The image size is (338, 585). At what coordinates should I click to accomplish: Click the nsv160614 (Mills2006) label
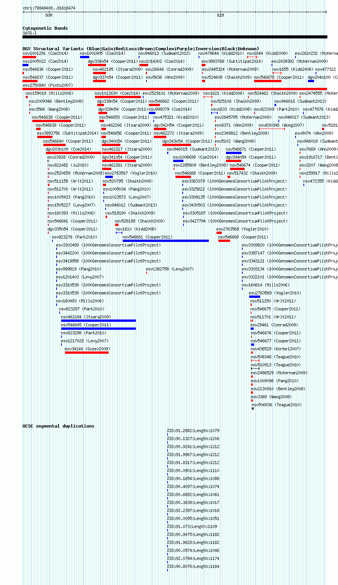tap(265, 285)
